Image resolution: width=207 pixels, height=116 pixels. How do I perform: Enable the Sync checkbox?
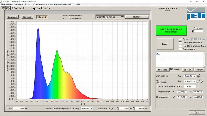[180, 39]
